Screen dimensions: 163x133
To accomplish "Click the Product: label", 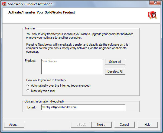I will [x=30, y=61].
